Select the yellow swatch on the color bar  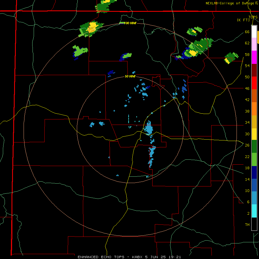click(254, 134)
